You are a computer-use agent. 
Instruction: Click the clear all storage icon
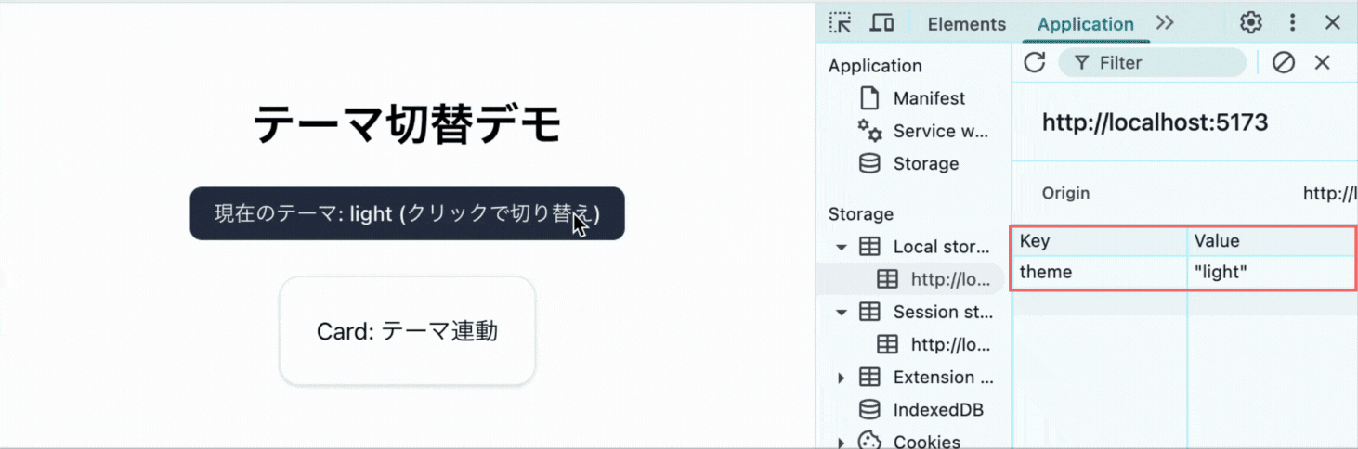[1284, 63]
